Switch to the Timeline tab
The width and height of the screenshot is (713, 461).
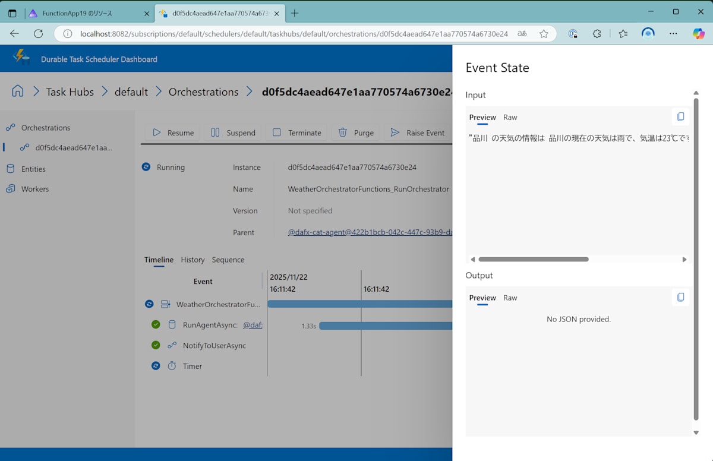point(159,260)
